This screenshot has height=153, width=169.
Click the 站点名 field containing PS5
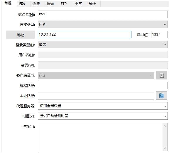tap(103, 14)
